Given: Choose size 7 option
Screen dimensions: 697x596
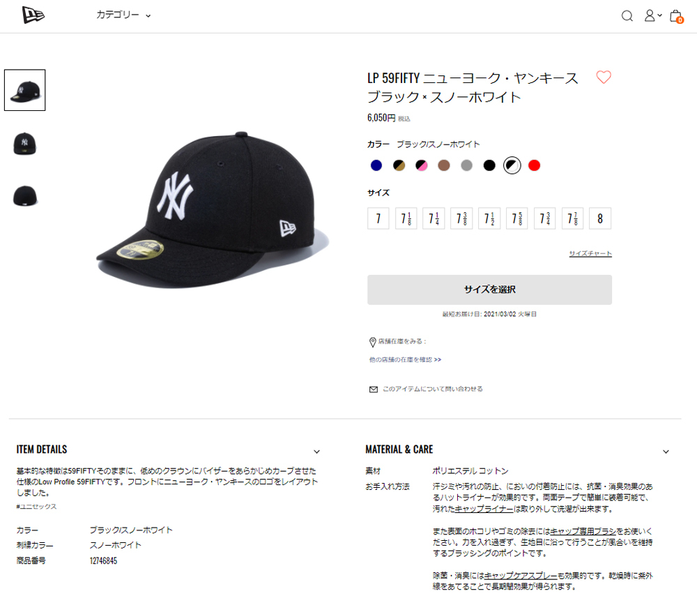Looking at the screenshot, I should [378, 218].
